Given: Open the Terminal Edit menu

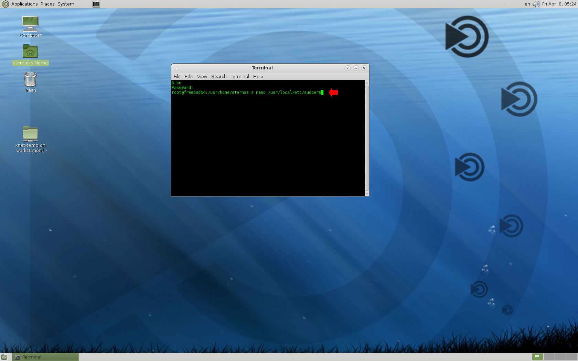Looking at the screenshot, I should click(x=189, y=76).
